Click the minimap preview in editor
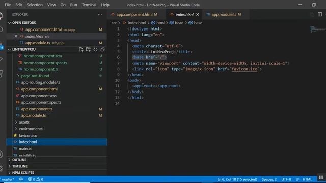326x183 pixels. coord(317,29)
